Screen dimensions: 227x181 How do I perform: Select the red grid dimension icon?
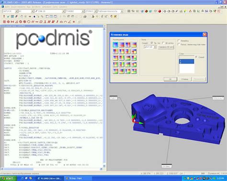4,21
